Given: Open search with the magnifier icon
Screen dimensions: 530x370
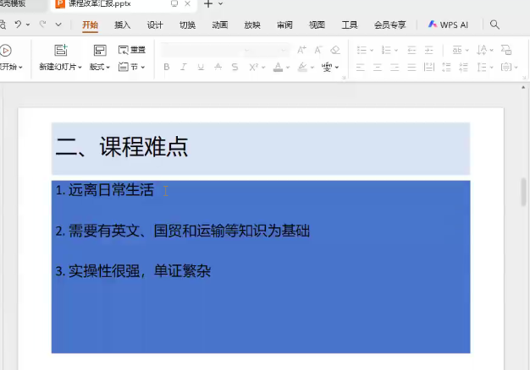Looking at the screenshot, I should coord(495,25).
